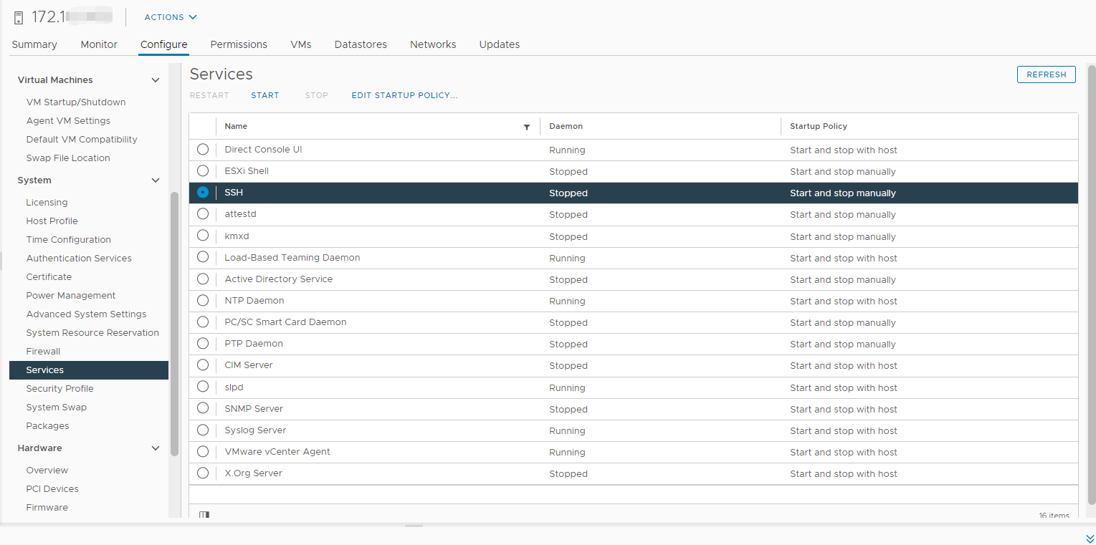Start the selected SSH service
The image size is (1096, 545).
(x=265, y=95)
